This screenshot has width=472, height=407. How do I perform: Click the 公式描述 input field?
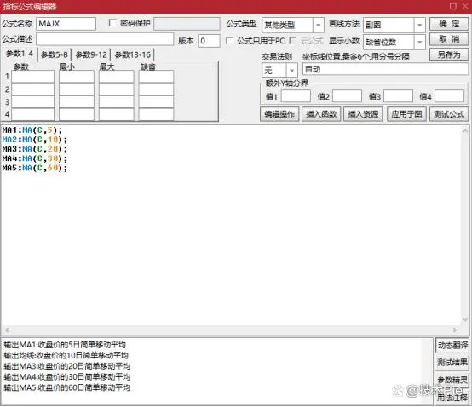pos(105,39)
